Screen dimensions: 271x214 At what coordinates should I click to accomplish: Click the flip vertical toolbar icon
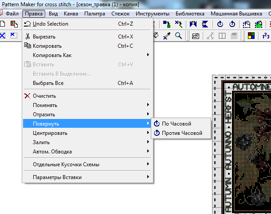(x=205, y=24)
